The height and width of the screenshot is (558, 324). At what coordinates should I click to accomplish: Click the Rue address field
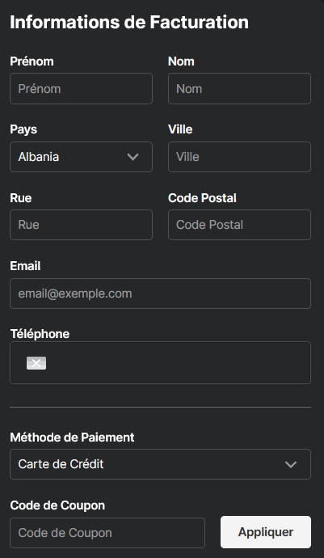(x=81, y=225)
